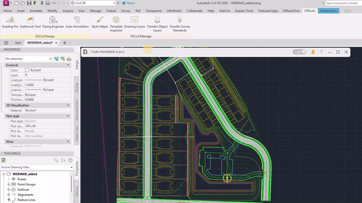Open the Analyze ribbon tab
The image size is (362, 203).
pyautogui.click(x=68, y=11)
